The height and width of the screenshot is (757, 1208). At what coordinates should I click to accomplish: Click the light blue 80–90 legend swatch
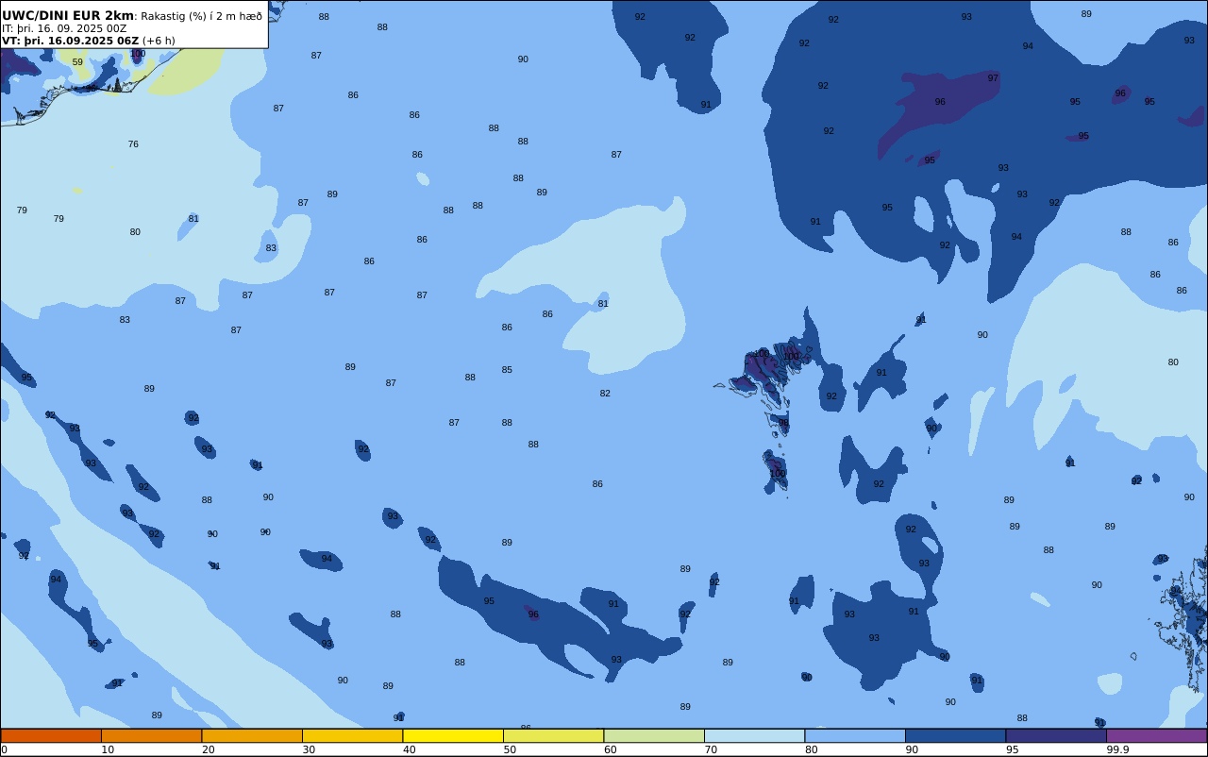855,735
